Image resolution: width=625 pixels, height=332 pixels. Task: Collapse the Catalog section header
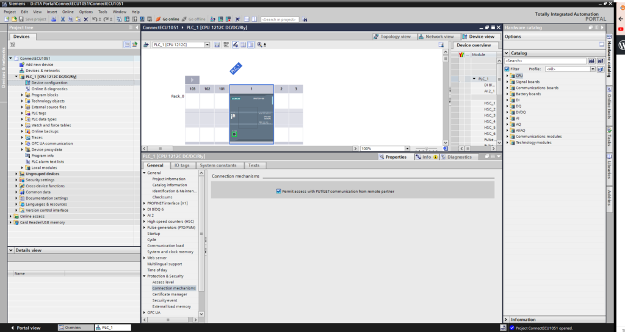click(x=507, y=53)
